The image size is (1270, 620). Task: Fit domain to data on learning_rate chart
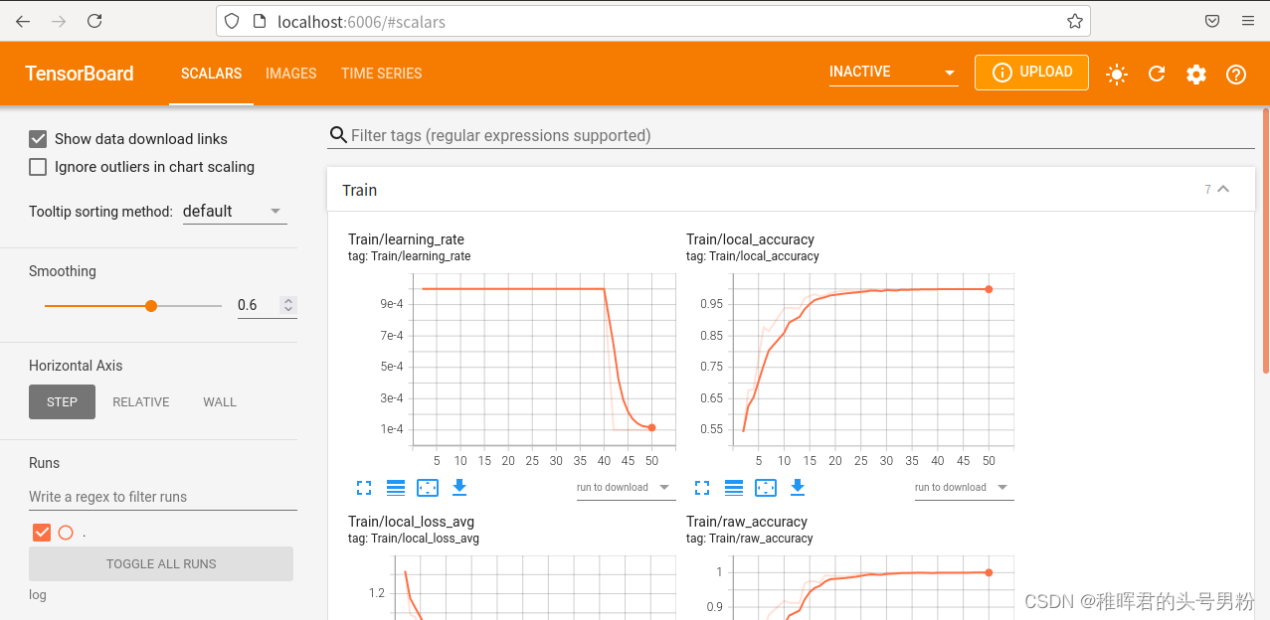(x=428, y=487)
